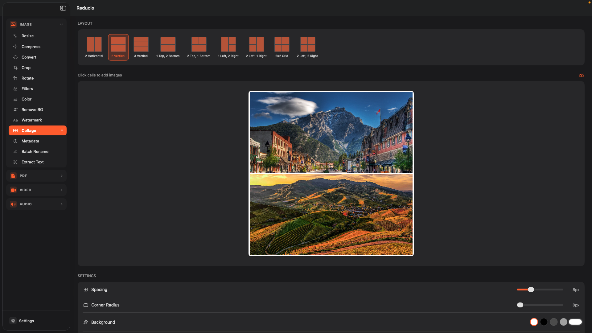
Task: Click the Spacing slider handle
Action: 531,290
